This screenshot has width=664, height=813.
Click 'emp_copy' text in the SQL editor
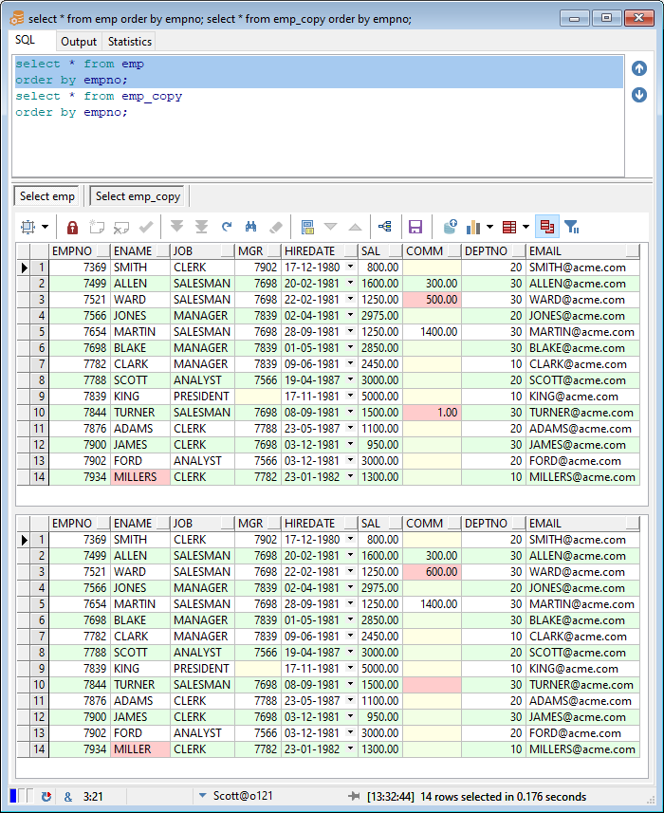(152, 97)
